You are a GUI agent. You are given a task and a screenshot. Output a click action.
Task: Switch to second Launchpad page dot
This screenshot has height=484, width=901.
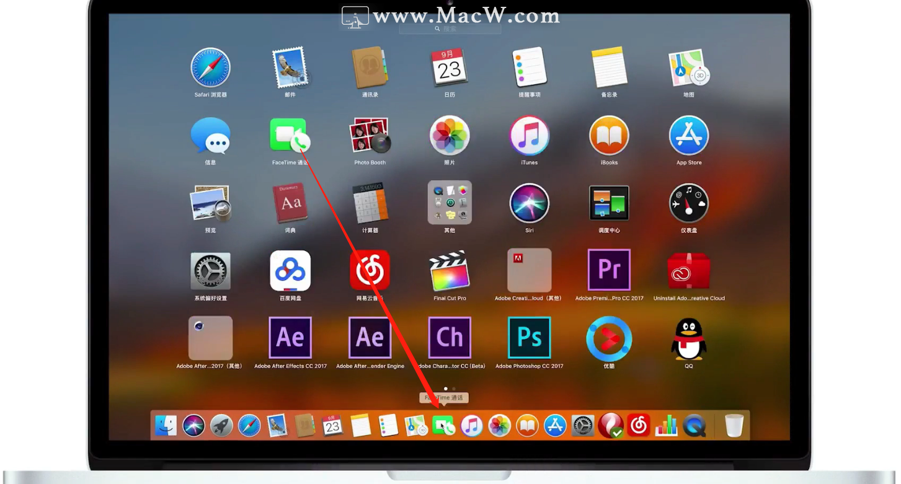coord(454,389)
